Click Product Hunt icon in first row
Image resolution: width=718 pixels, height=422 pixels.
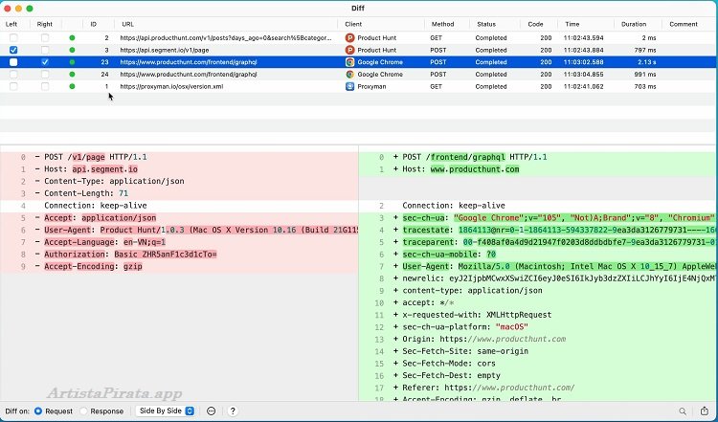[350, 37]
